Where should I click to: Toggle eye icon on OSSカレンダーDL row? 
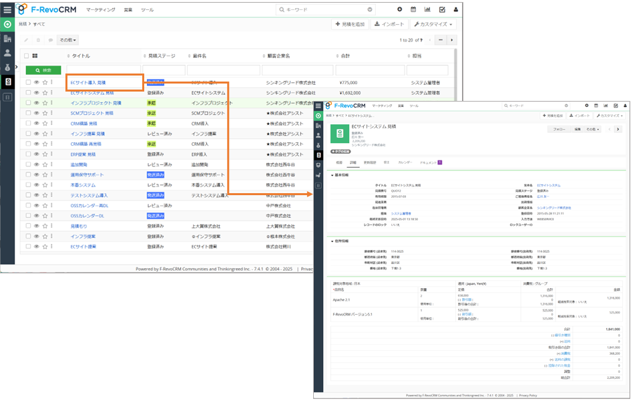point(36,216)
